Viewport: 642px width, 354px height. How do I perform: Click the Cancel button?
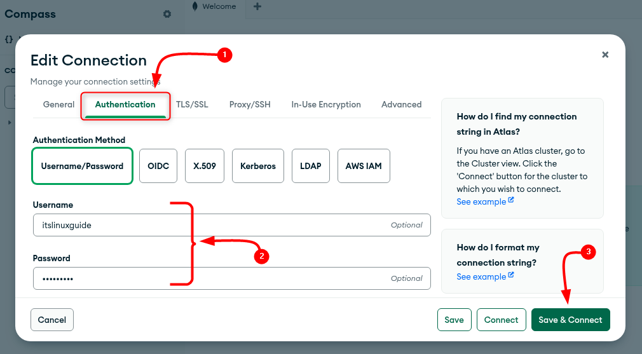[x=52, y=320]
